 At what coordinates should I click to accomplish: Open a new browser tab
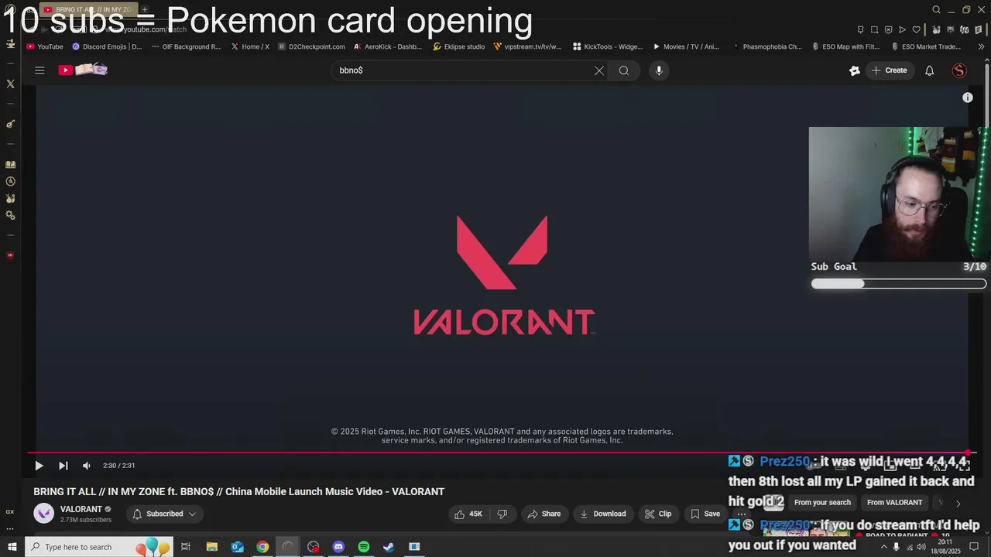coord(145,9)
